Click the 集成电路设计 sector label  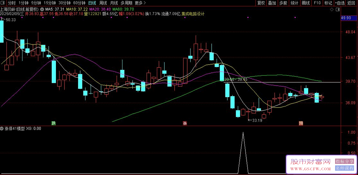point(193,14)
